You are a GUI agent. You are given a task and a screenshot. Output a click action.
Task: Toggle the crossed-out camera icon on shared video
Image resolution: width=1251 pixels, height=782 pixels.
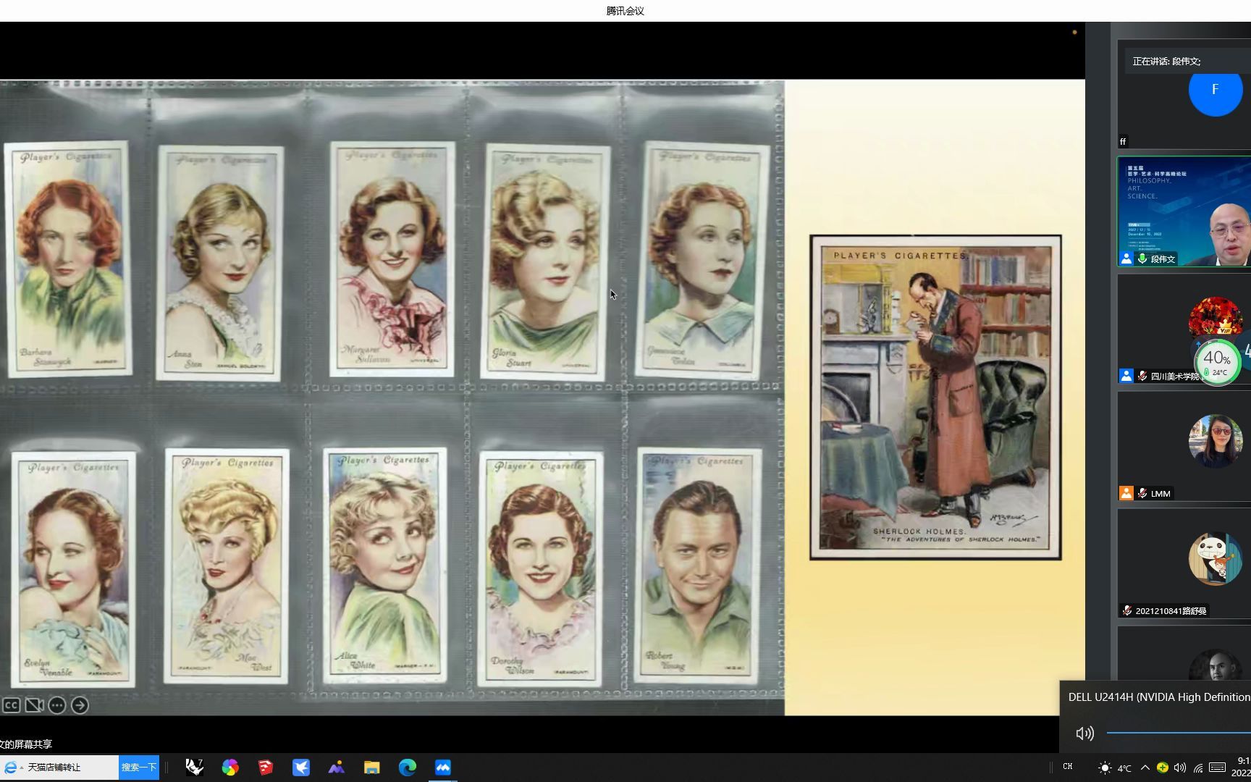click(x=34, y=705)
